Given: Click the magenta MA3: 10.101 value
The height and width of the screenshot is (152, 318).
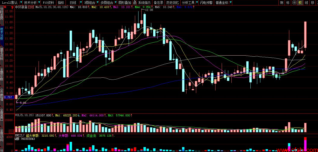Looking at the screenshot, I should (x=122, y=7).
